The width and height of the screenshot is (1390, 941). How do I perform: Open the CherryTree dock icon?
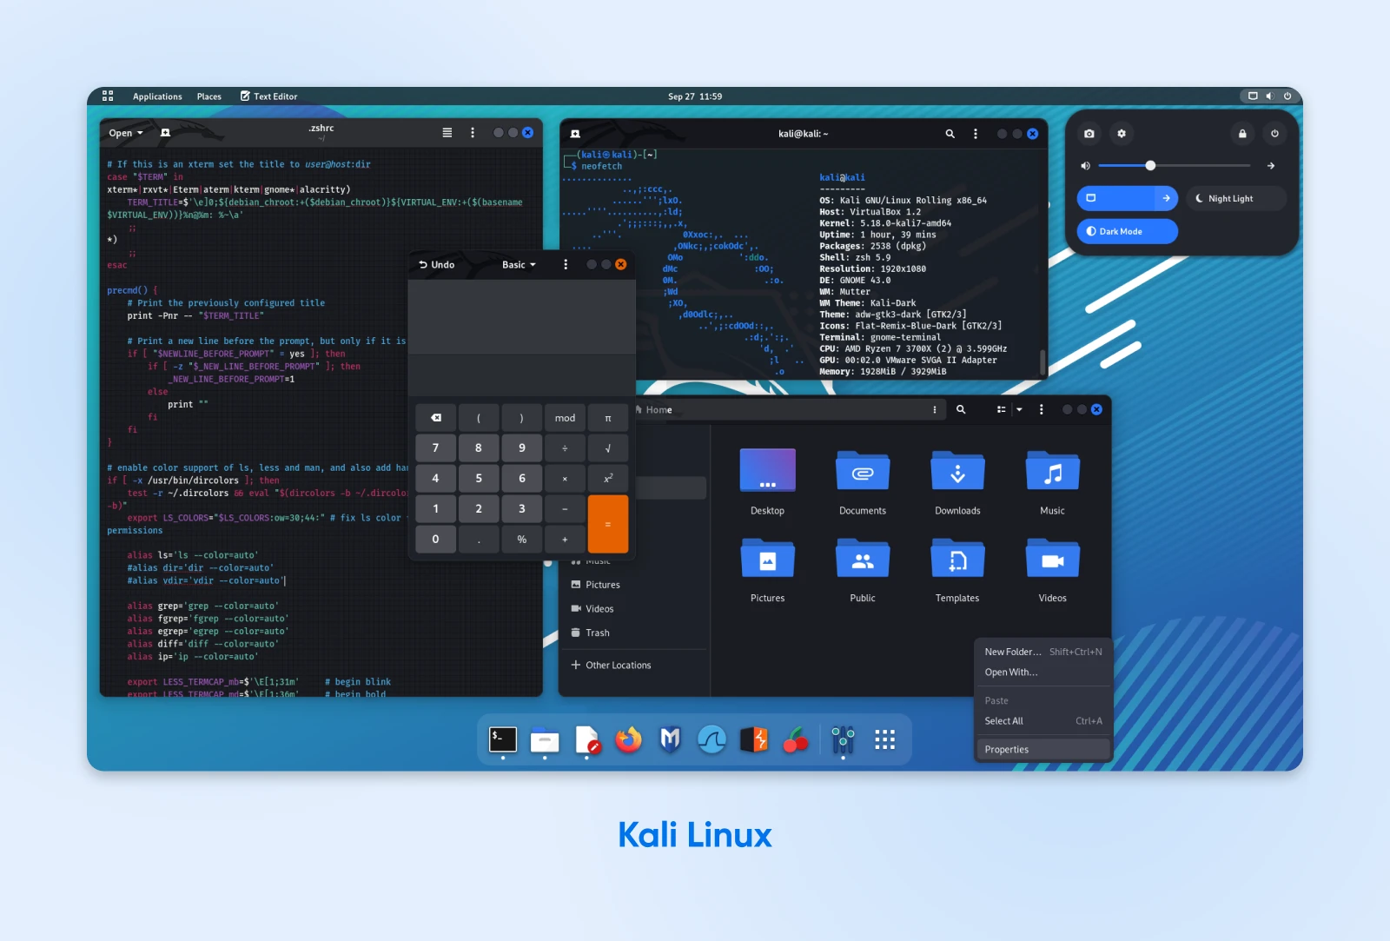tap(796, 739)
